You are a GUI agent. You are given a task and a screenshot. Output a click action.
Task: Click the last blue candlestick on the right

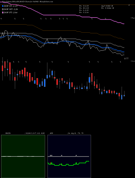point(124,95)
